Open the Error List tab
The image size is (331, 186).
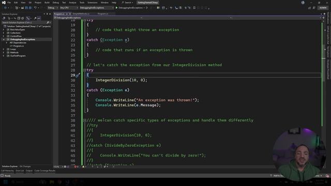coord(20,171)
